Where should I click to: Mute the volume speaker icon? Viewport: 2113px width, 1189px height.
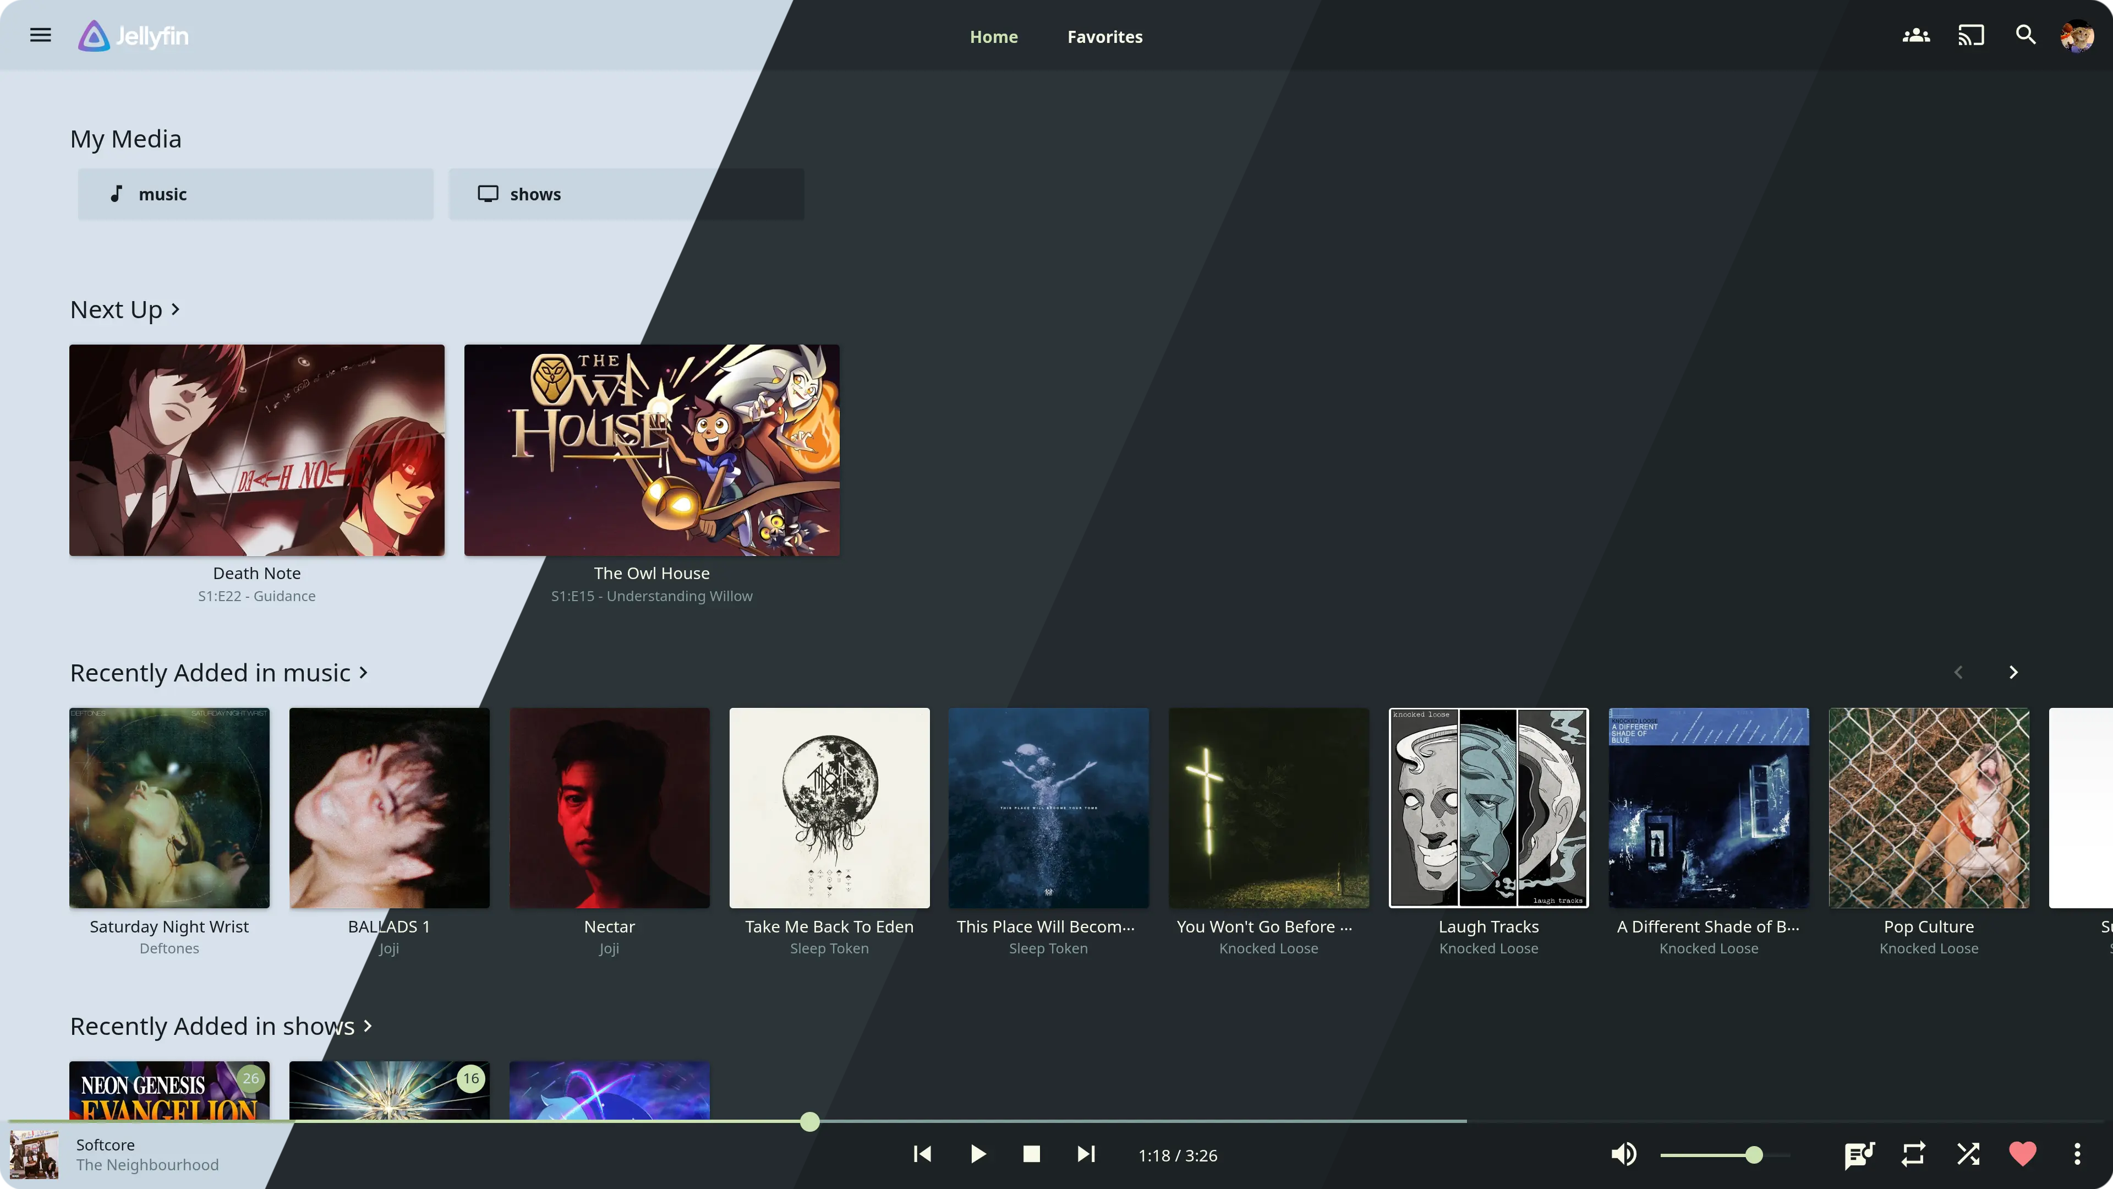1623,1154
